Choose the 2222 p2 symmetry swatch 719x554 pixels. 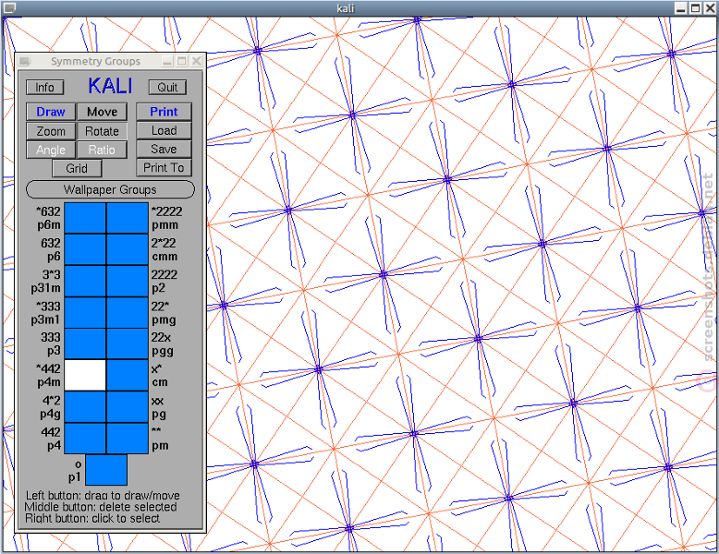tap(128, 282)
